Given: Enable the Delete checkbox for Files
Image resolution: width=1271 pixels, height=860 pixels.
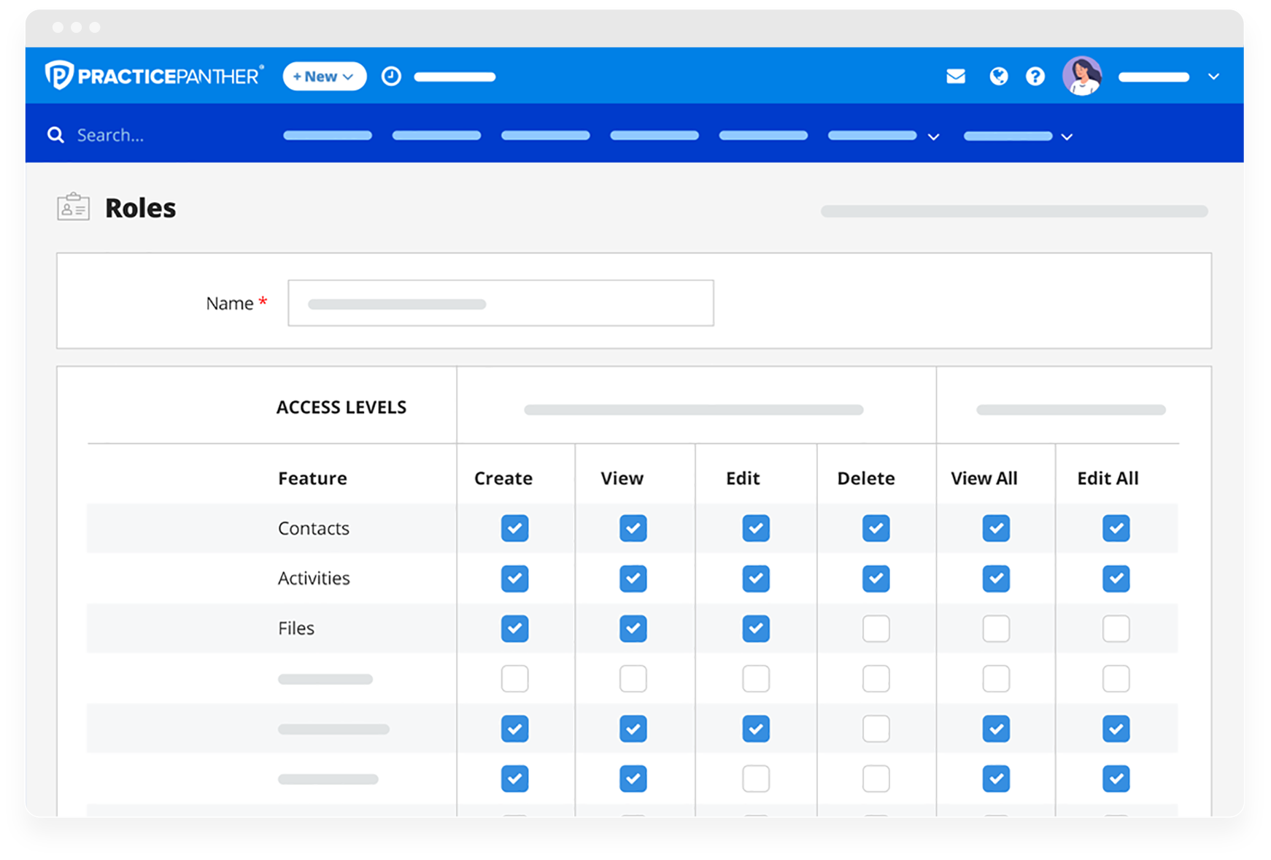Looking at the screenshot, I should (x=876, y=628).
